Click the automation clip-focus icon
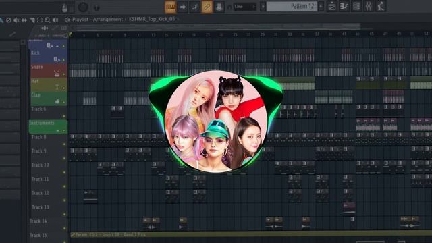This screenshot has width=432, height=243. click(x=55, y=28)
